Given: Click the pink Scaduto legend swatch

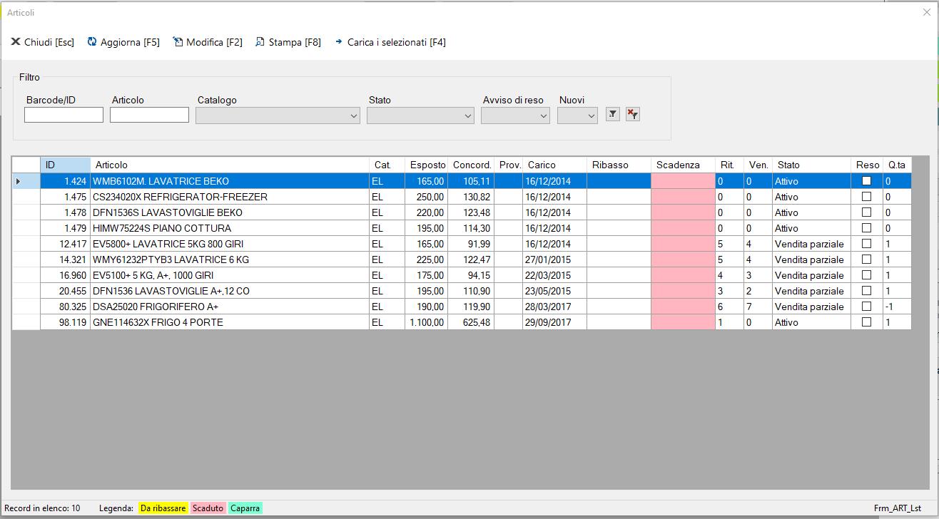Looking at the screenshot, I should [208, 508].
